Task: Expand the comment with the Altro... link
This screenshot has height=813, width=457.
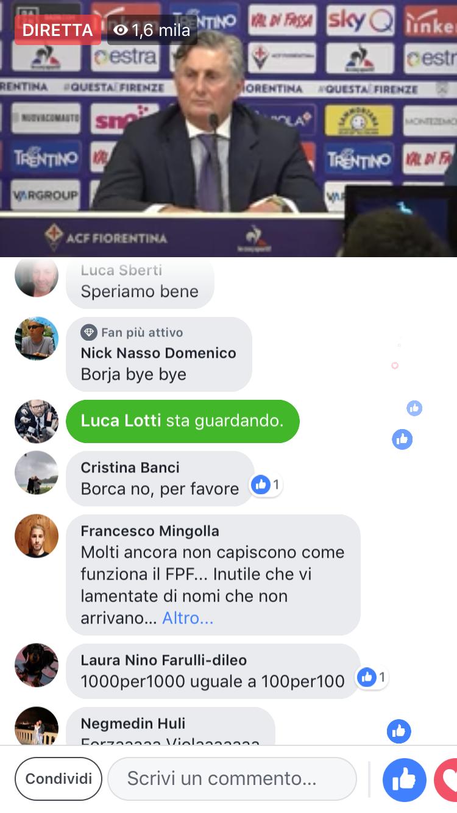Action: point(188,618)
